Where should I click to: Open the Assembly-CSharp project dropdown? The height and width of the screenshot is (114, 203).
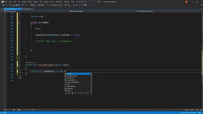37,11
